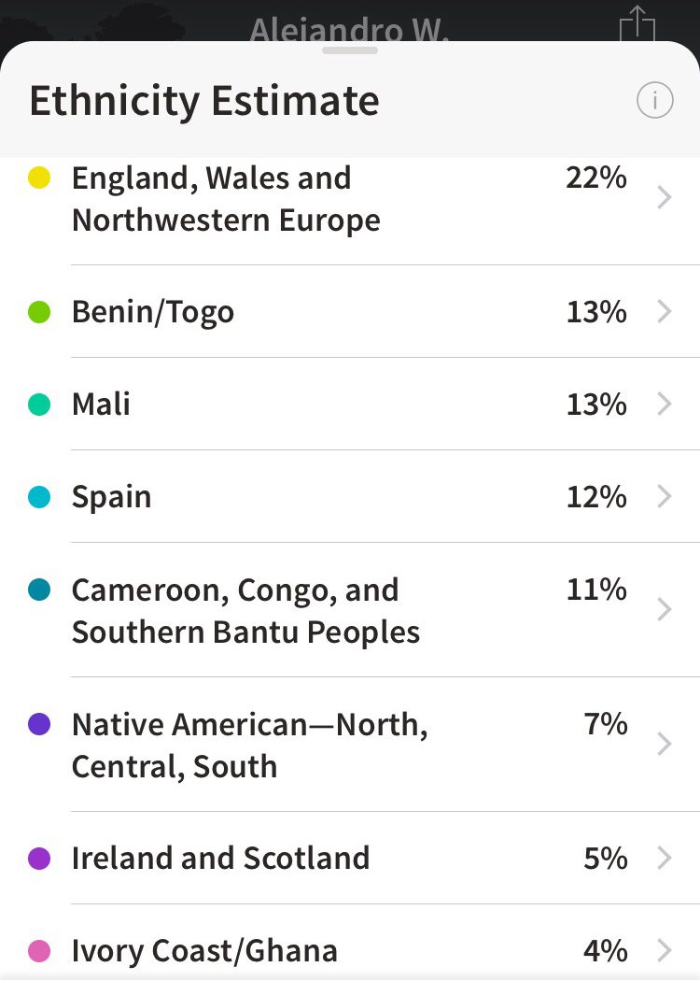The width and height of the screenshot is (700, 981).
Task: Select the Ivory Coast/Ghana entry
Action: tap(350, 942)
